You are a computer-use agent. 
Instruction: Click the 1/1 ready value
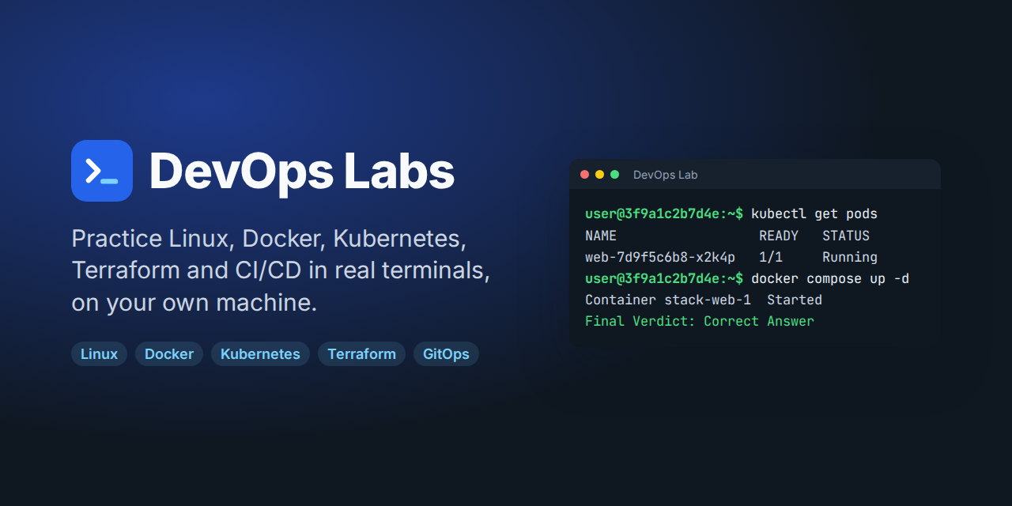coord(771,257)
